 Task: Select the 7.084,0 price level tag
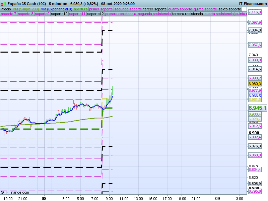pos(254,30)
